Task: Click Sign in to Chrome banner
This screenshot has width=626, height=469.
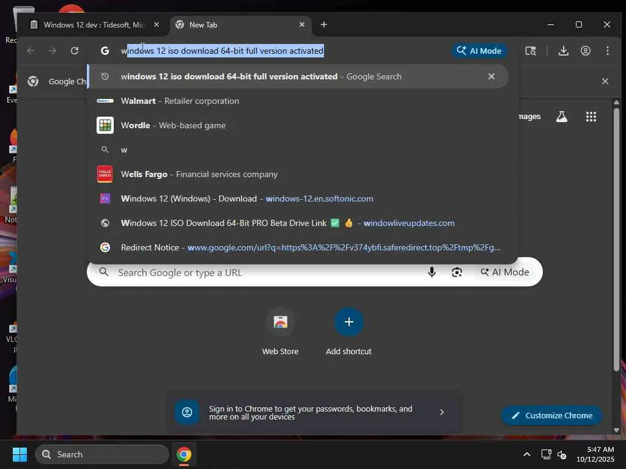Action: coord(314,412)
